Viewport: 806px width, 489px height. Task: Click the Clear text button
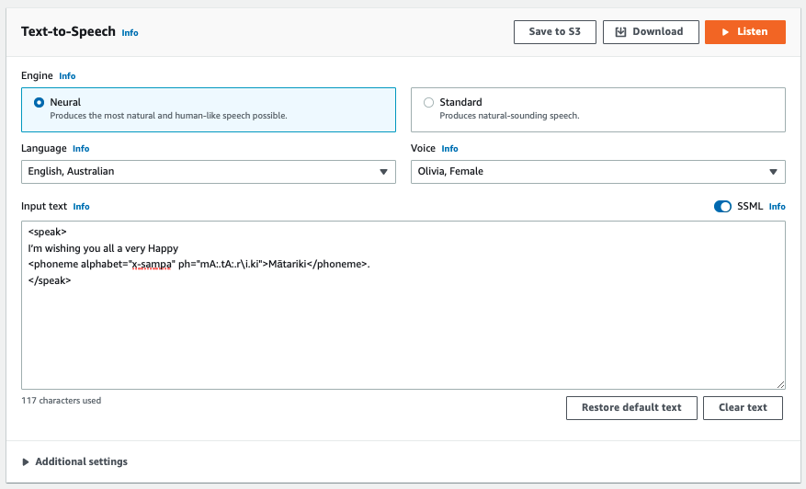(743, 407)
